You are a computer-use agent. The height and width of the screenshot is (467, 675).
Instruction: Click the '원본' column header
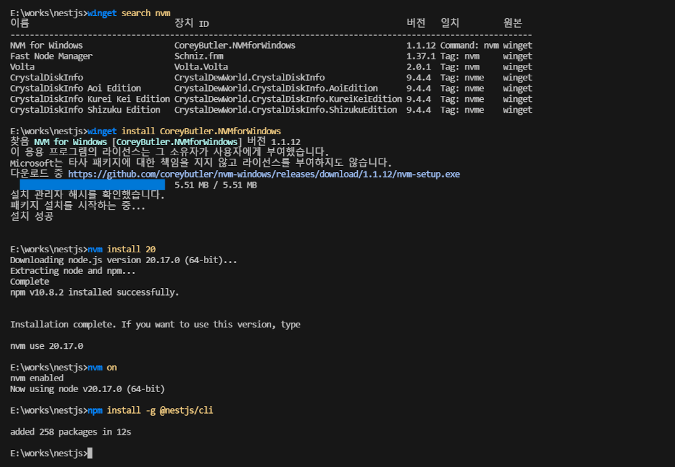pyautogui.click(x=513, y=23)
